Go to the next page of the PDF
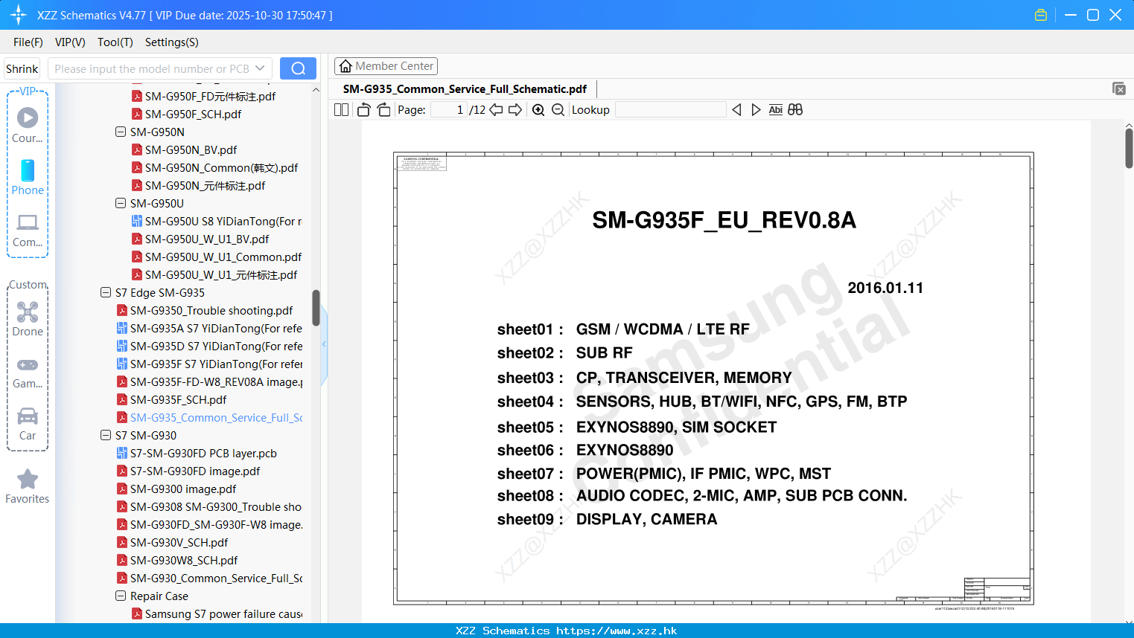The width and height of the screenshot is (1134, 638). point(515,109)
